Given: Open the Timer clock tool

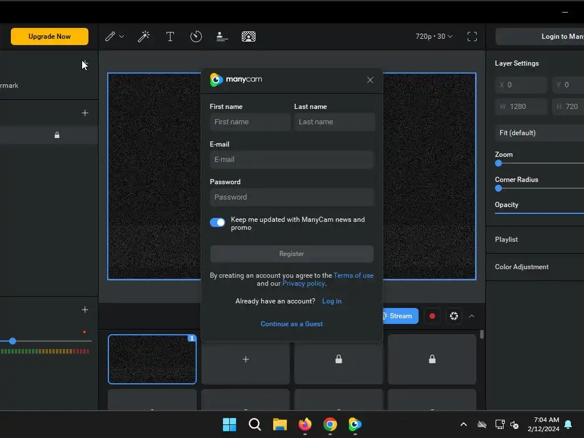Looking at the screenshot, I should click(x=196, y=36).
